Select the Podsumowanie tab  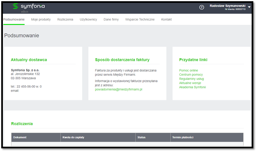[14, 19]
